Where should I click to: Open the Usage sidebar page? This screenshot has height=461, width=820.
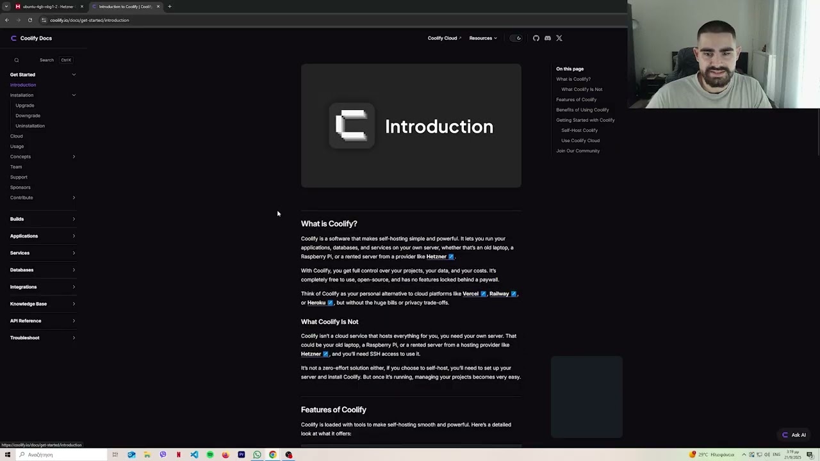pos(17,147)
